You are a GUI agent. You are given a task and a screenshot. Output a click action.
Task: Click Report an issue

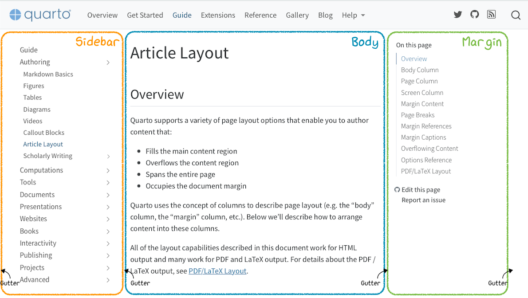click(423, 200)
